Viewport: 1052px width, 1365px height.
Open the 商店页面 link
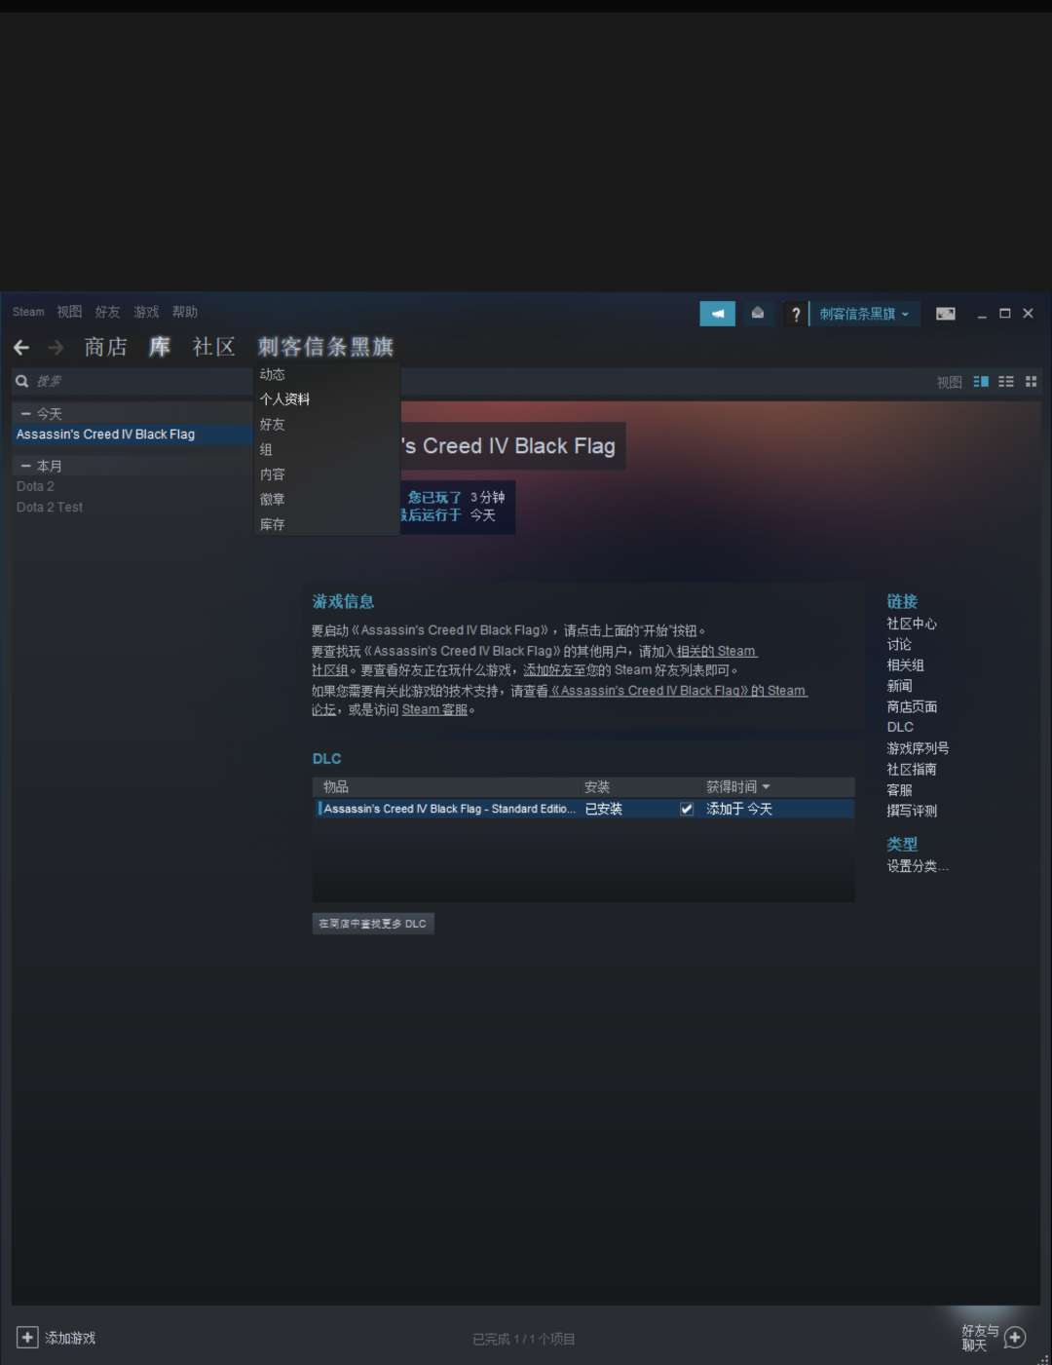click(x=912, y=707)
